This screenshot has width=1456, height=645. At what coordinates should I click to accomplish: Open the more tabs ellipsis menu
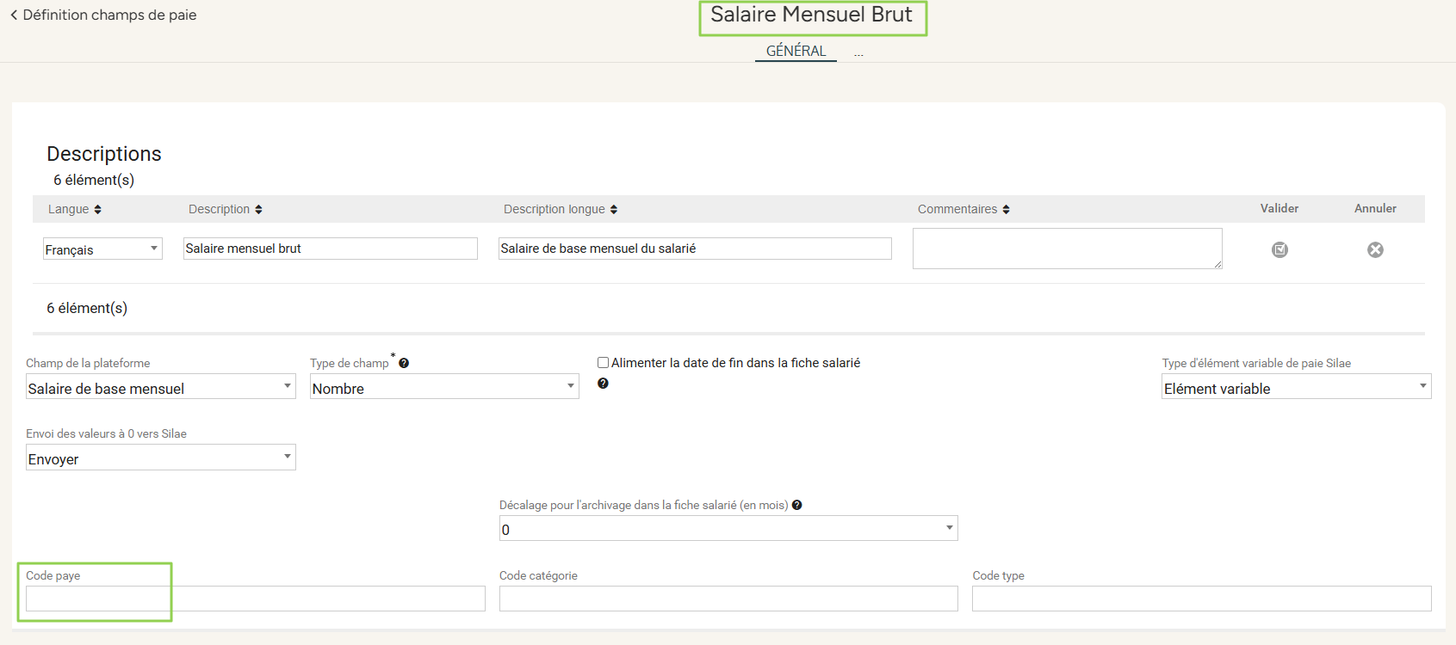(858, 53)
